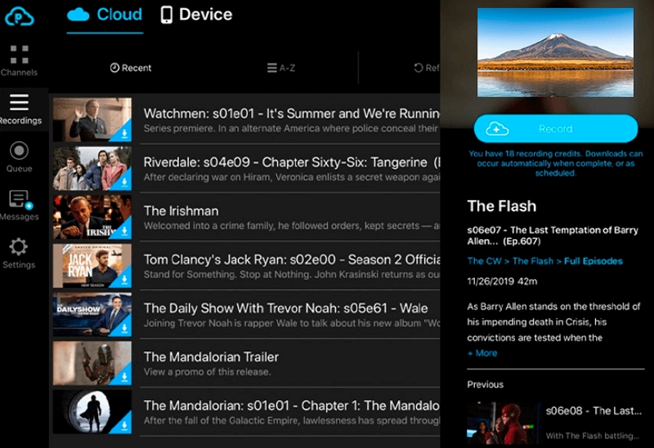Select s06e08 - The Last... episode title
Screen dimensions: 654x448
594,411
